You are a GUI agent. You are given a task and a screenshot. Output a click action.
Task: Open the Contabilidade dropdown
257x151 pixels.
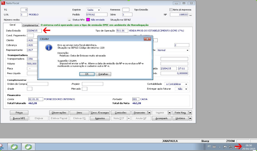coord(176,84)
